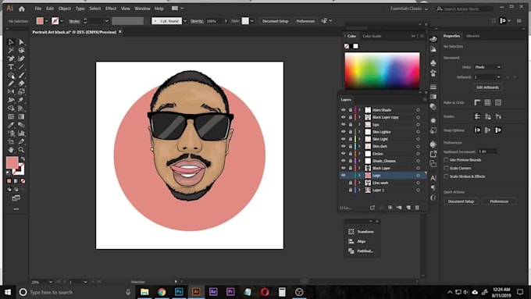Image resolution: width=531 pixels, height=299 pixels.
Task: Switch to the Color Guide tab
Action: pos(372,36)
